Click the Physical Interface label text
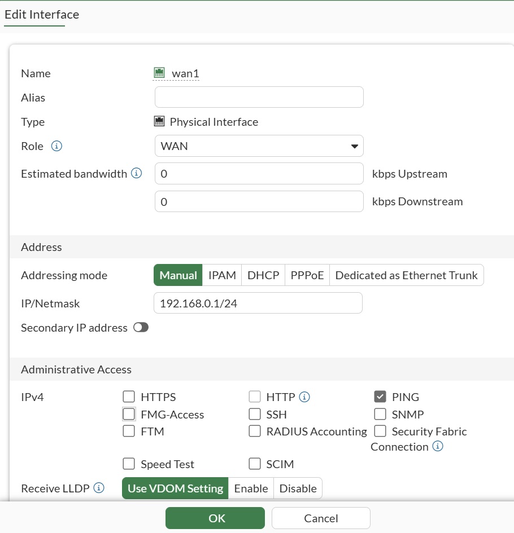This screenshot has height=533, width=514. pyautogui.click(x=214, y=122)
